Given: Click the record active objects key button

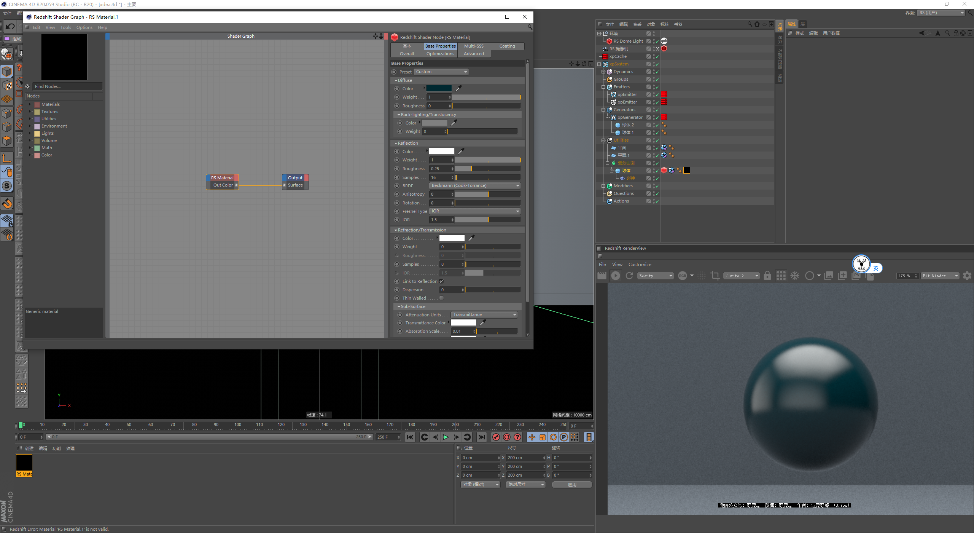Looking at the screenshot, I should (x=496, y=437).
